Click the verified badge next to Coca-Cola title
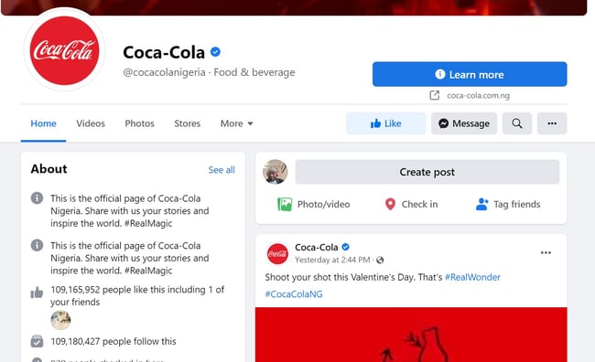The height and width of the screenshot is (362, 595). coord(215,51)
